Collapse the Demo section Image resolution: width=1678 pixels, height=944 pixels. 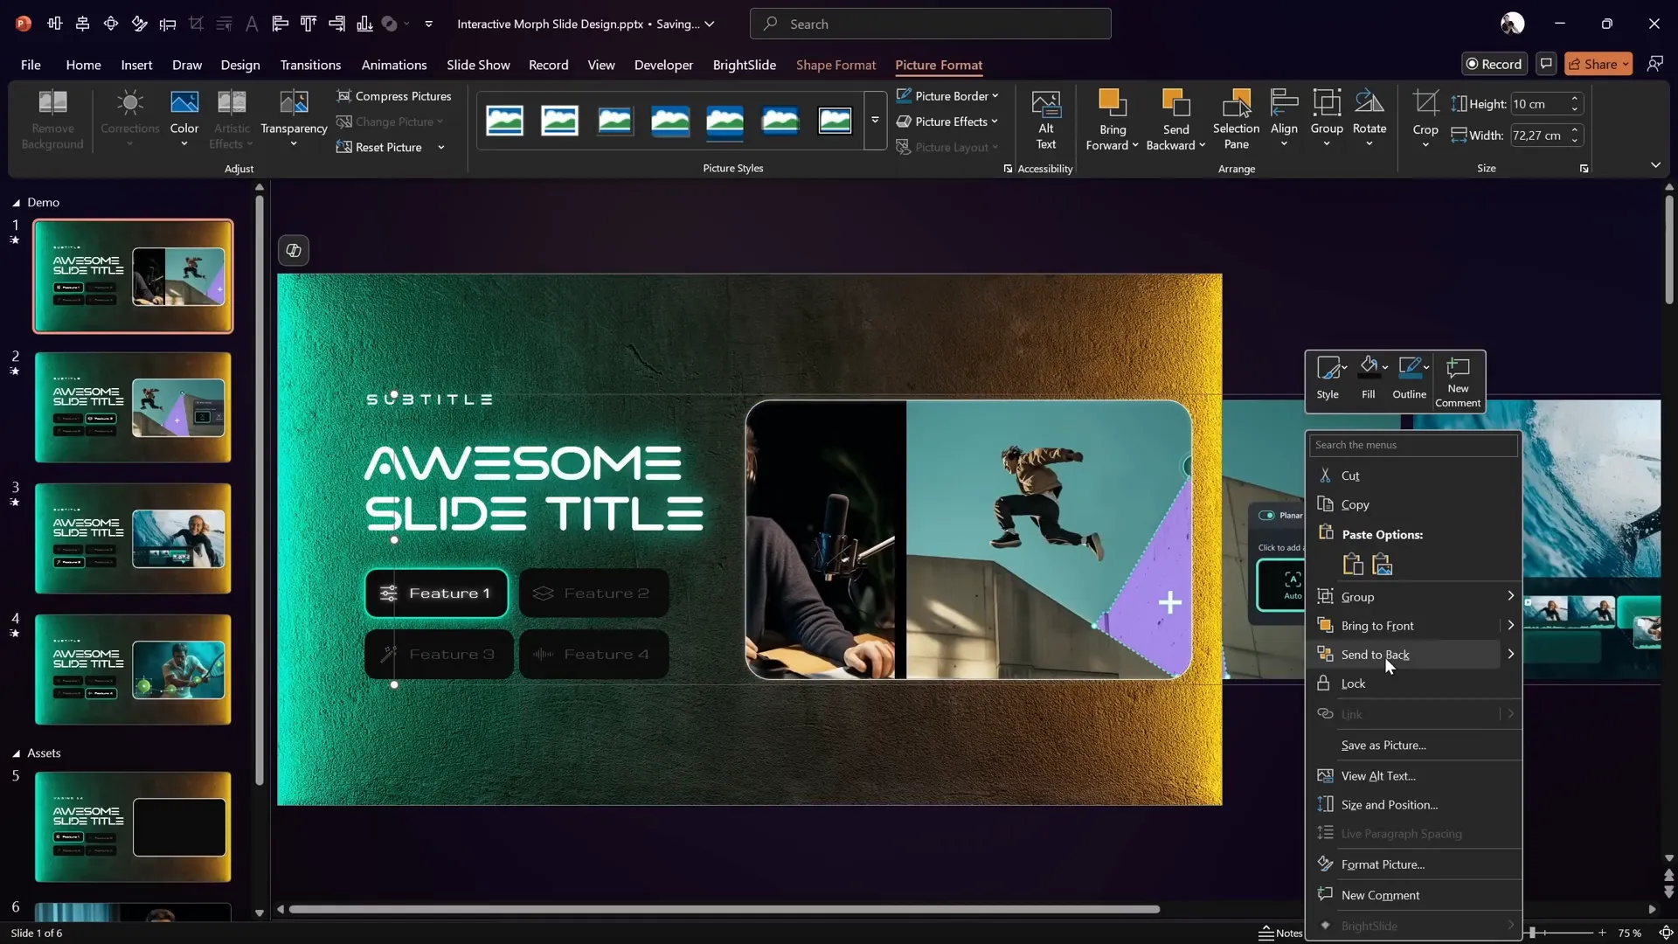(16, 203)
